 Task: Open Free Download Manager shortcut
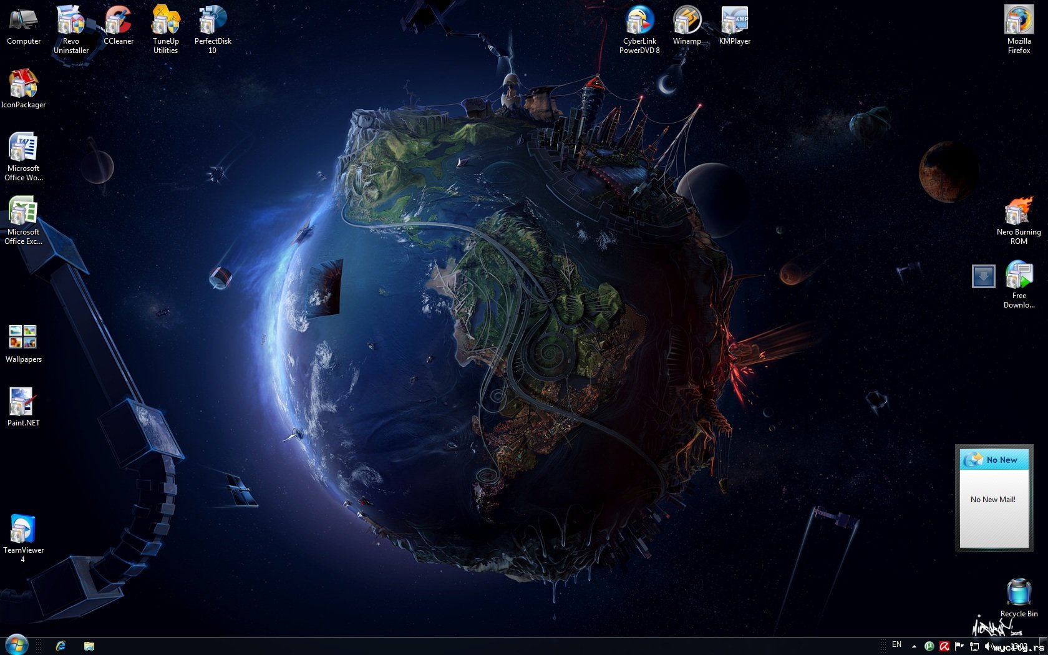tap(1019, 284)
